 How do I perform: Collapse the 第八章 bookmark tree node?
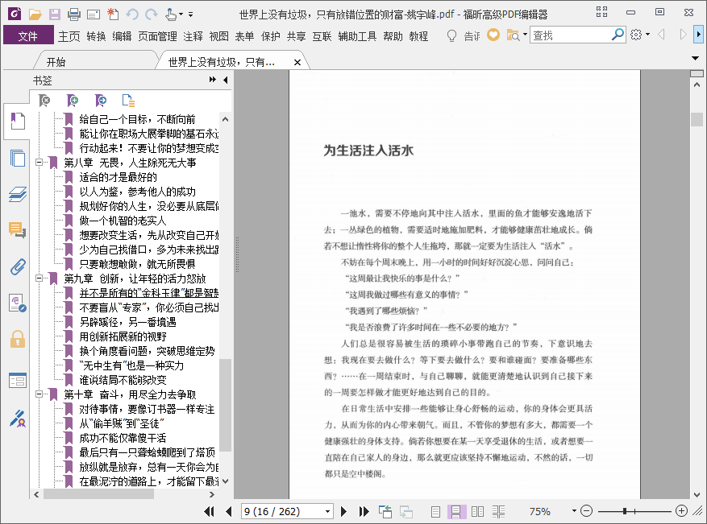click(x=39, y=163)
